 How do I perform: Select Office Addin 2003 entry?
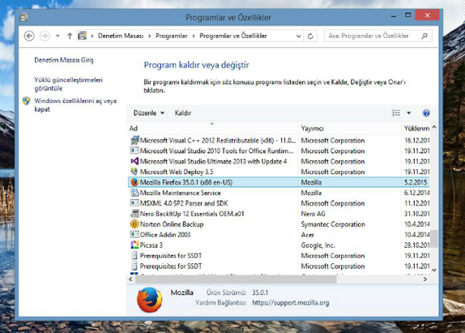click(279, 234)
